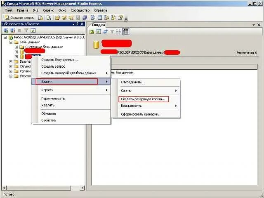
Task: Show the Object Explorer via toolbar icon
Action: click(106, 17)
